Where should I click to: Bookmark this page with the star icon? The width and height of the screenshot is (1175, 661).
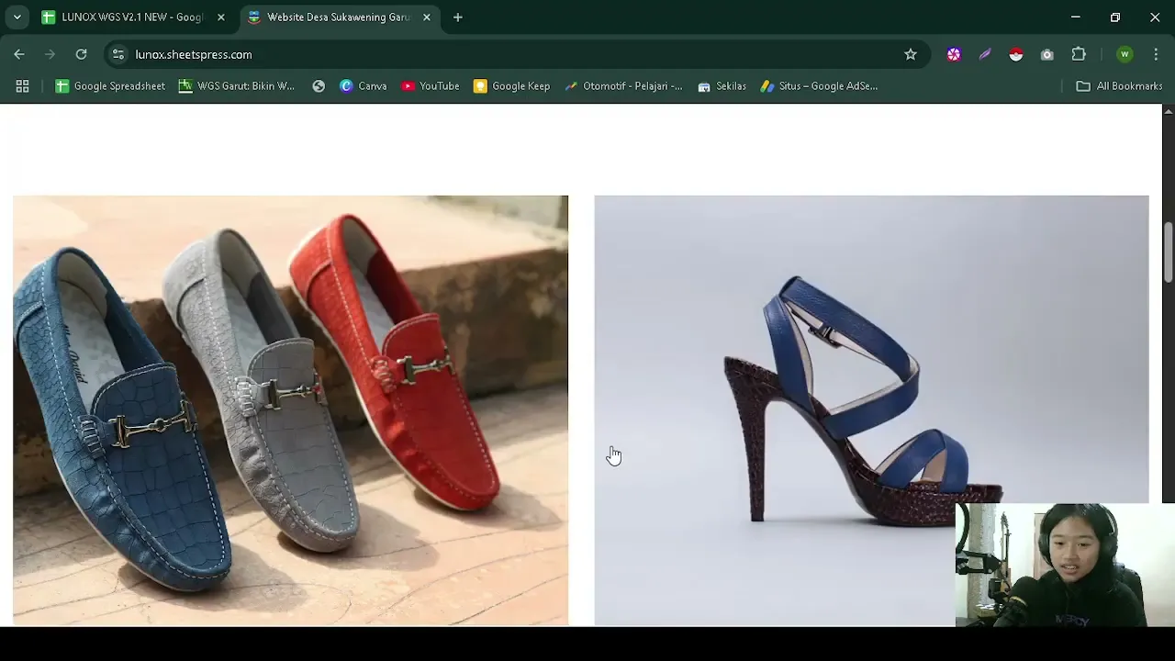click(910, 54)
